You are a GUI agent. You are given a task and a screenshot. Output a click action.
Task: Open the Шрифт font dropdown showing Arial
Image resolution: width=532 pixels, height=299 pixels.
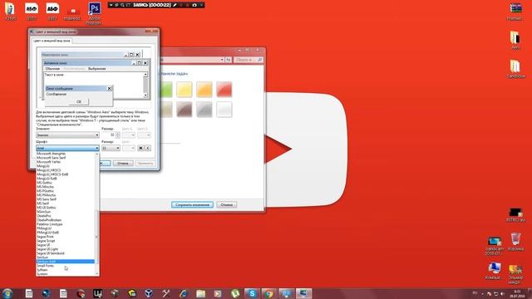67,148
